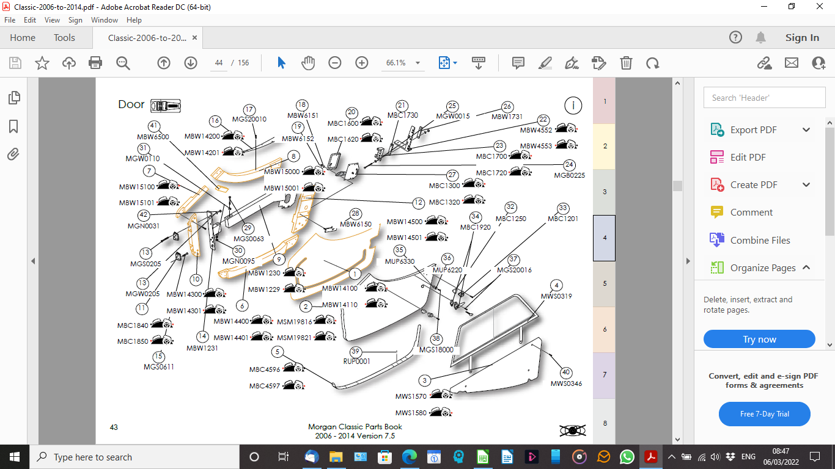Screen dimensions: 835x469
Task: Open the Page Thumbnails side panel
Action: click(13, 98)
